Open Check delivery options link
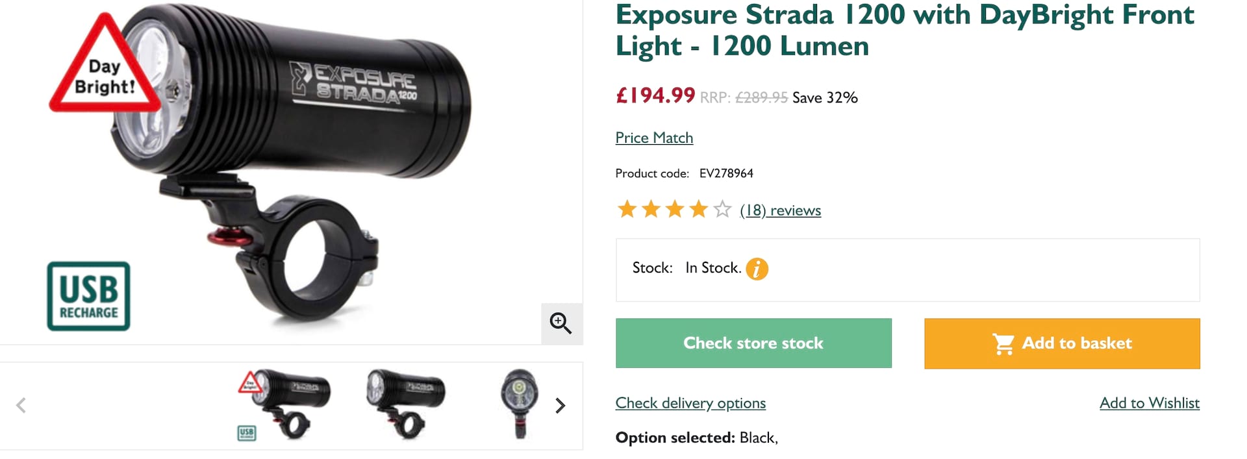 pos(690,403)
